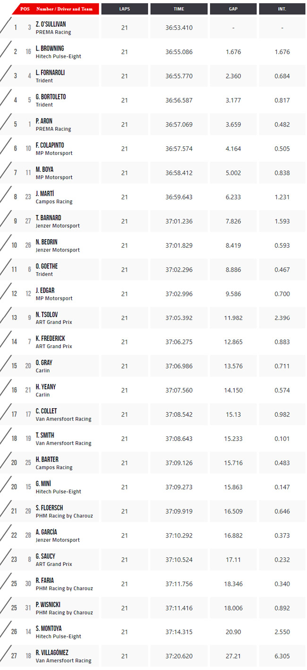Click the Number / Driver and Team header
This screenshot has width=307, height=670.
[x=65, y=9]
